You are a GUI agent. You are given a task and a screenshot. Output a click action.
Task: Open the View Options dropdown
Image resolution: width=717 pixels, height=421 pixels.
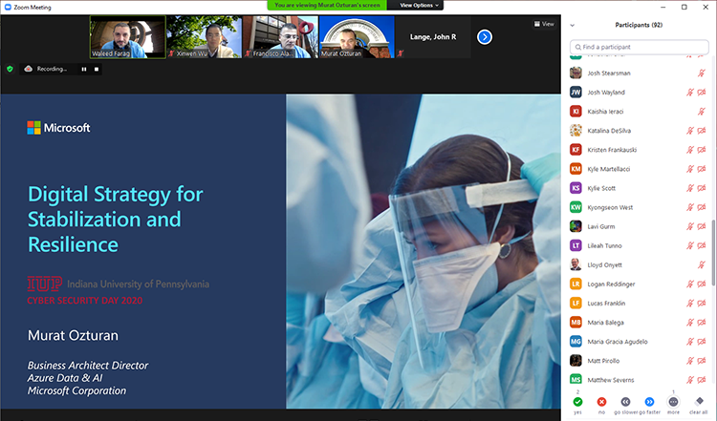(x=419, y=5)
